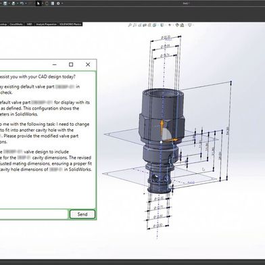Expand the View Settings dropdown arrow
265x265 pixels.
[x=193, y=25]
